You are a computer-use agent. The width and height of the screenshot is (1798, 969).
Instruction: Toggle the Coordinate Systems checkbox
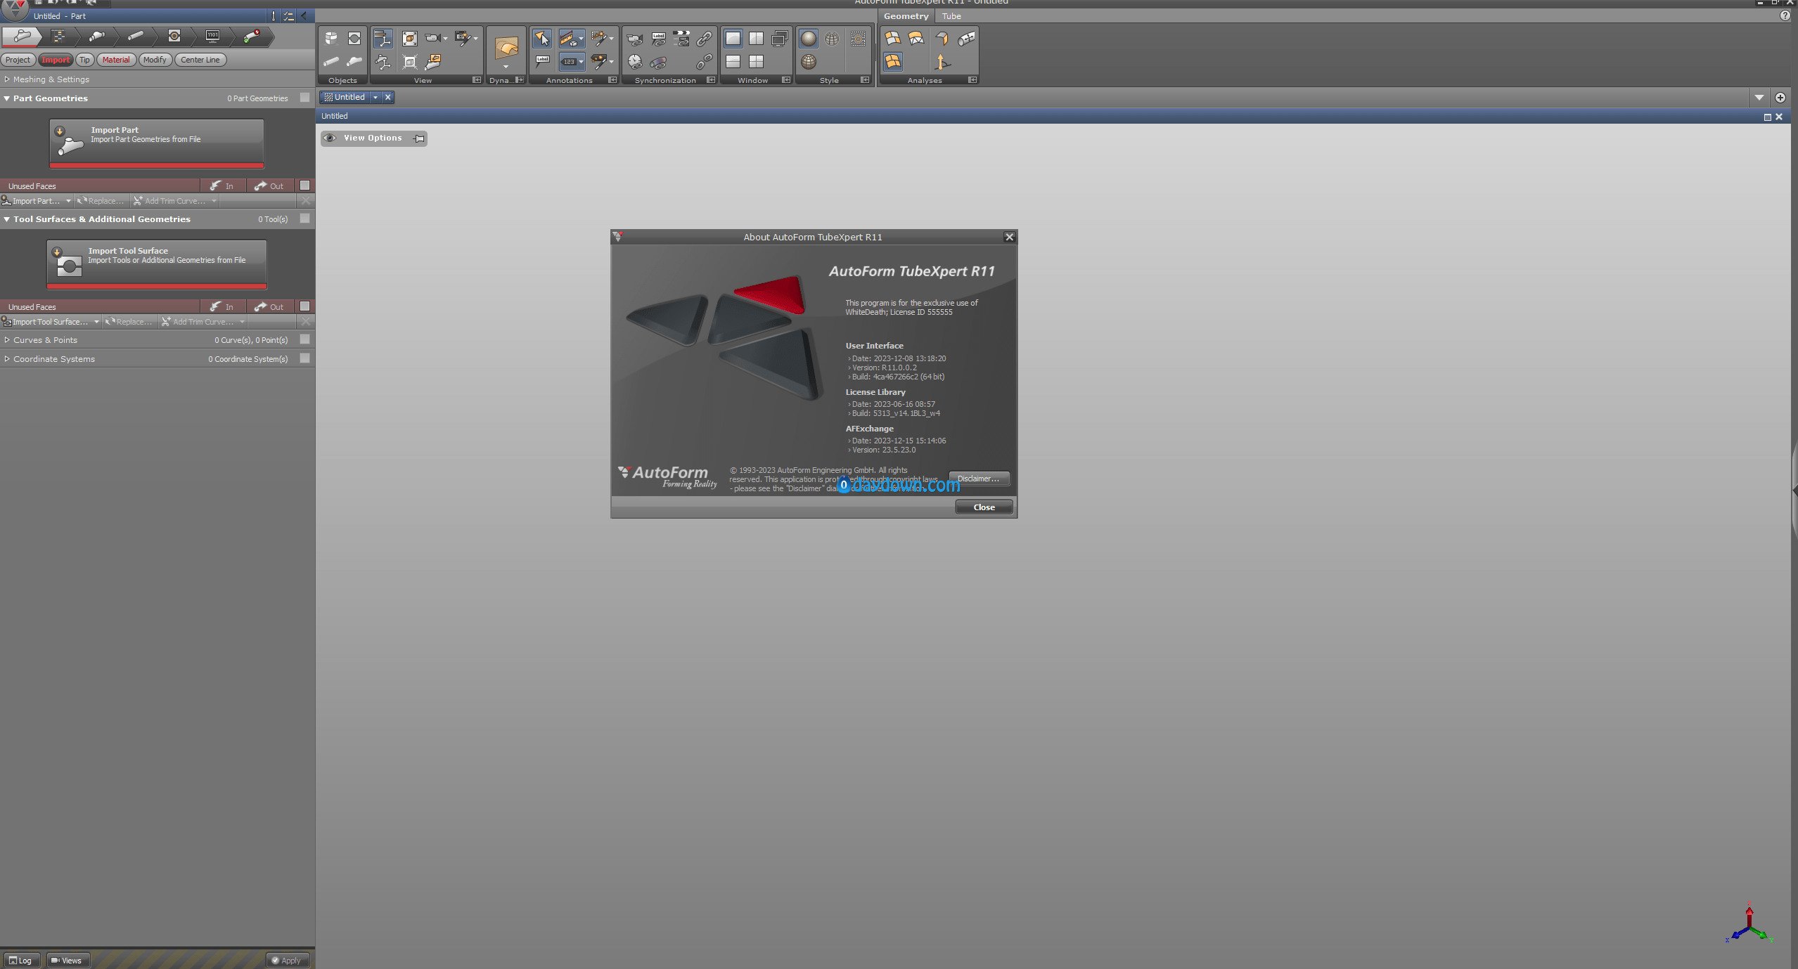304,358
